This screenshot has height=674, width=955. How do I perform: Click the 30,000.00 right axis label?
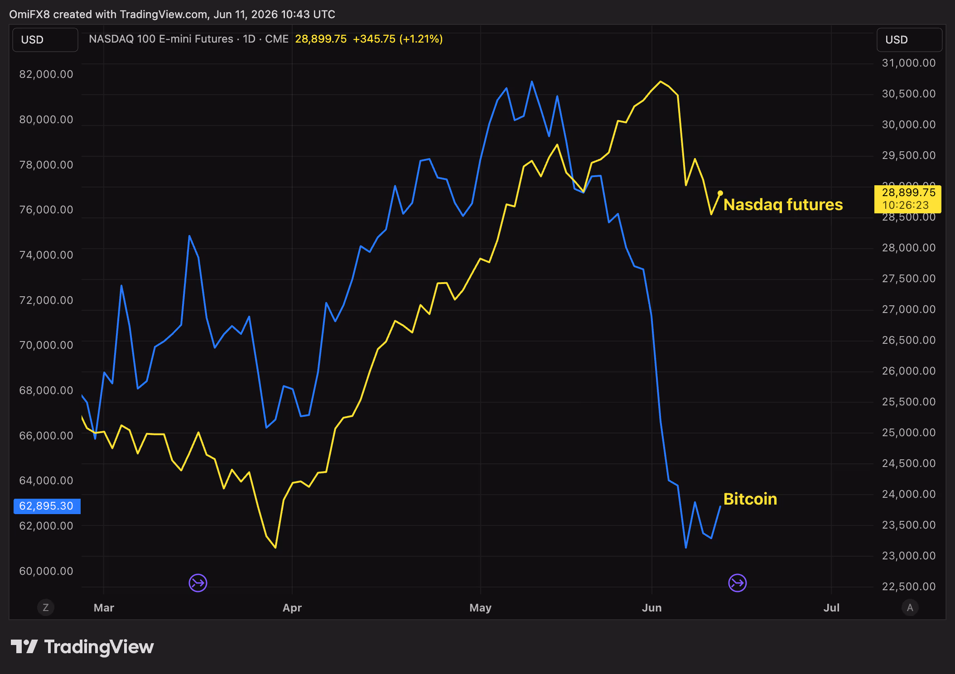coord(909,125)
